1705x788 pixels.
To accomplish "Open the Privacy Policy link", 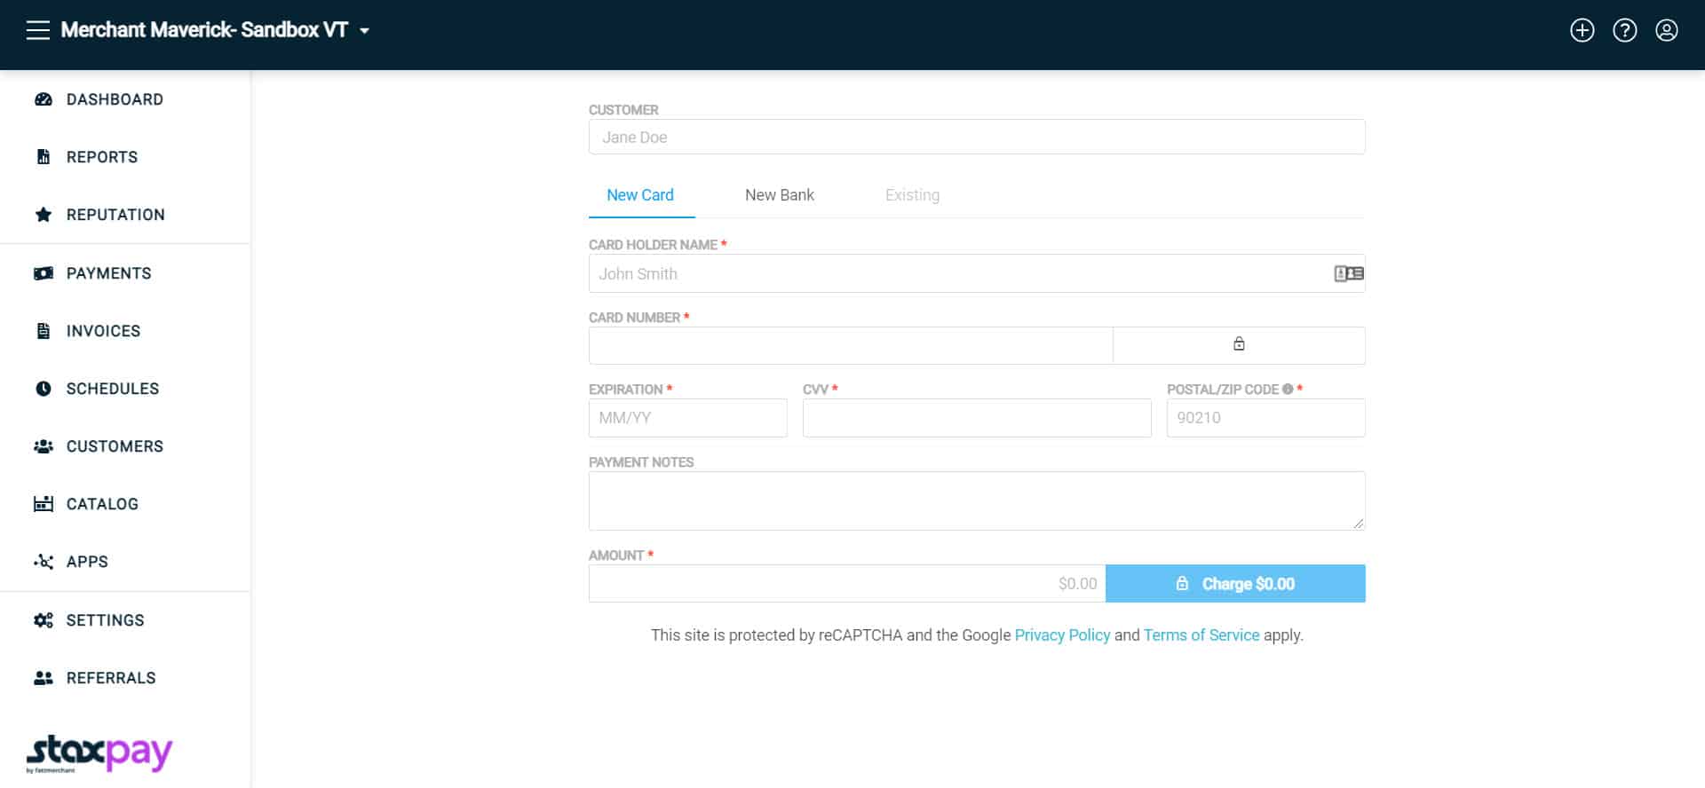I will pyautogui.click(x=1062, y=635).
